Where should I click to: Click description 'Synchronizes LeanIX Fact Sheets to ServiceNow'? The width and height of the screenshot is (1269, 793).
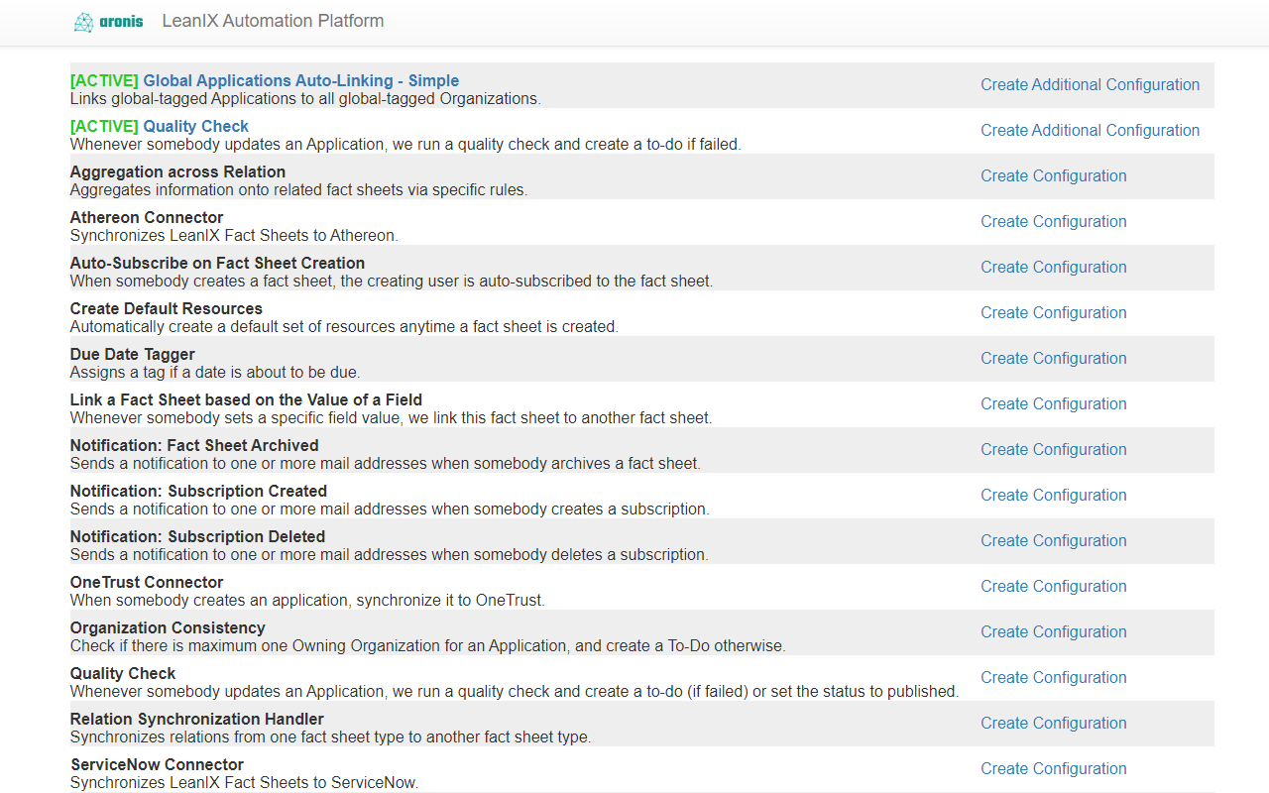244,783
